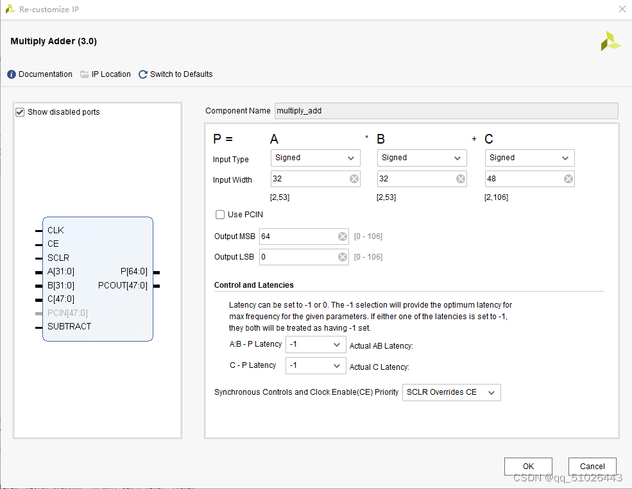The image size is (632, 489).
Task: Click the IP Location folder icon
Action: coord(84,74)
